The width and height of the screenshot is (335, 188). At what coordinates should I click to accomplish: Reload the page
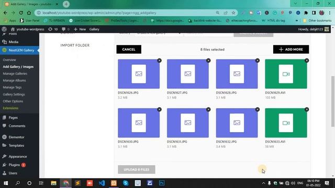pyautogui.click(x=21, y=13)
